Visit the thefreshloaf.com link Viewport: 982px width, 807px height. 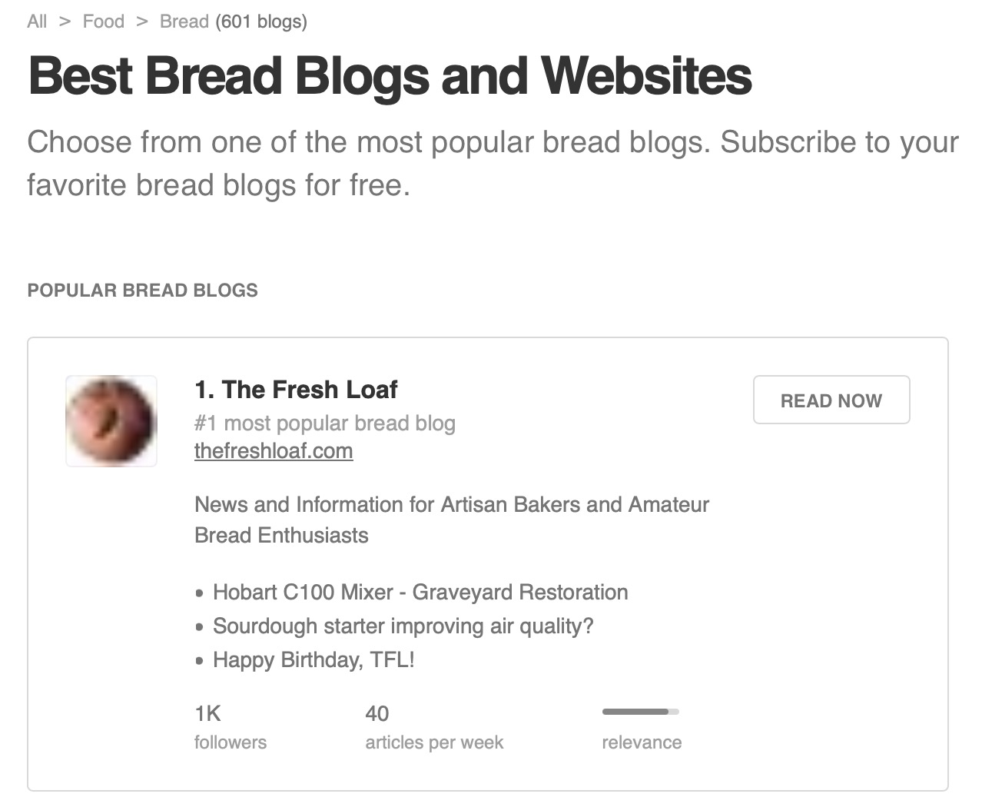(x=274, y=450)
